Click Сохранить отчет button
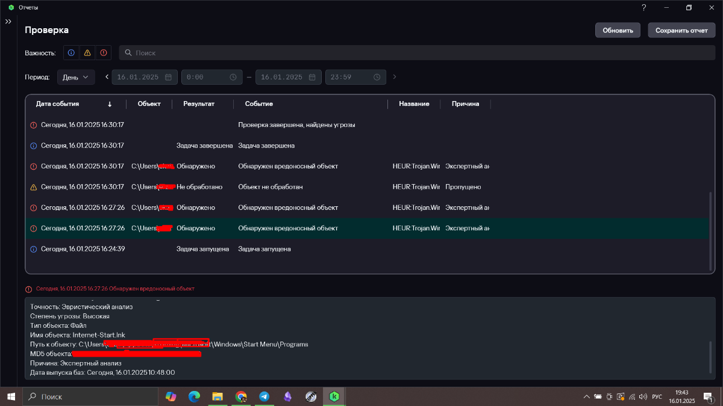Image resolution: width=723 pixels, height=406 pixels. [681, 30]
